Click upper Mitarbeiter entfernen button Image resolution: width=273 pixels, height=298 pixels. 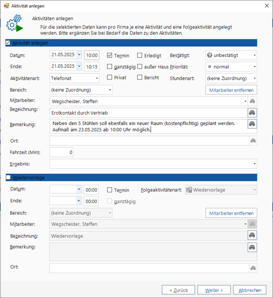point(231,90)
